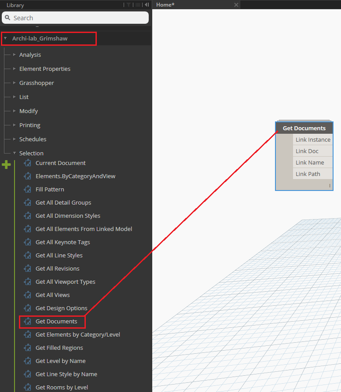Add 'Get All Line Styles' node
Screen dimensions: 341x392
59,256
